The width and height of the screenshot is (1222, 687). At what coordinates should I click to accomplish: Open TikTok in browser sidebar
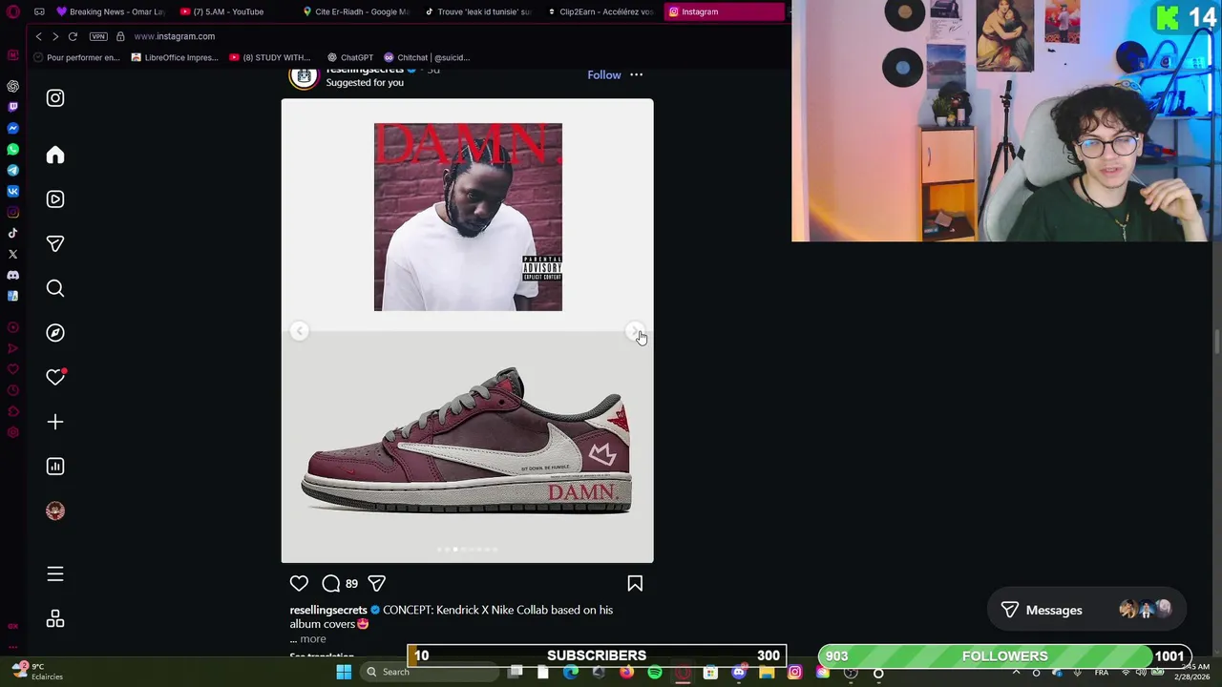click(x=12, y=233)
